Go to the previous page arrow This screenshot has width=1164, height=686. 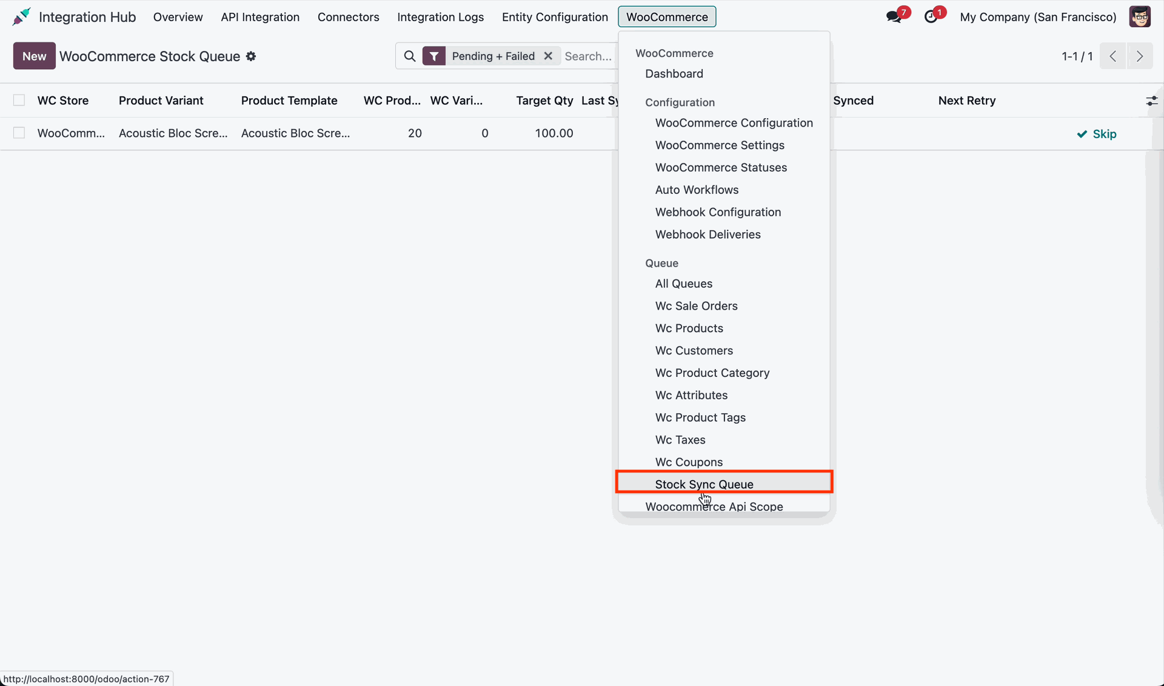[1113, 56]
